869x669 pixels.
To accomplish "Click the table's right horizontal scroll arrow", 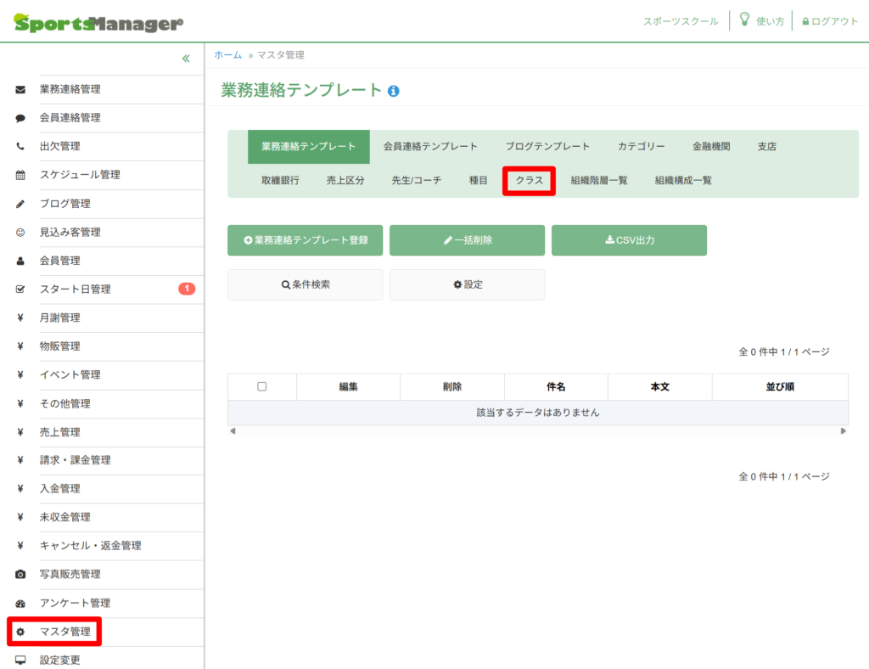I will [843, 431].
